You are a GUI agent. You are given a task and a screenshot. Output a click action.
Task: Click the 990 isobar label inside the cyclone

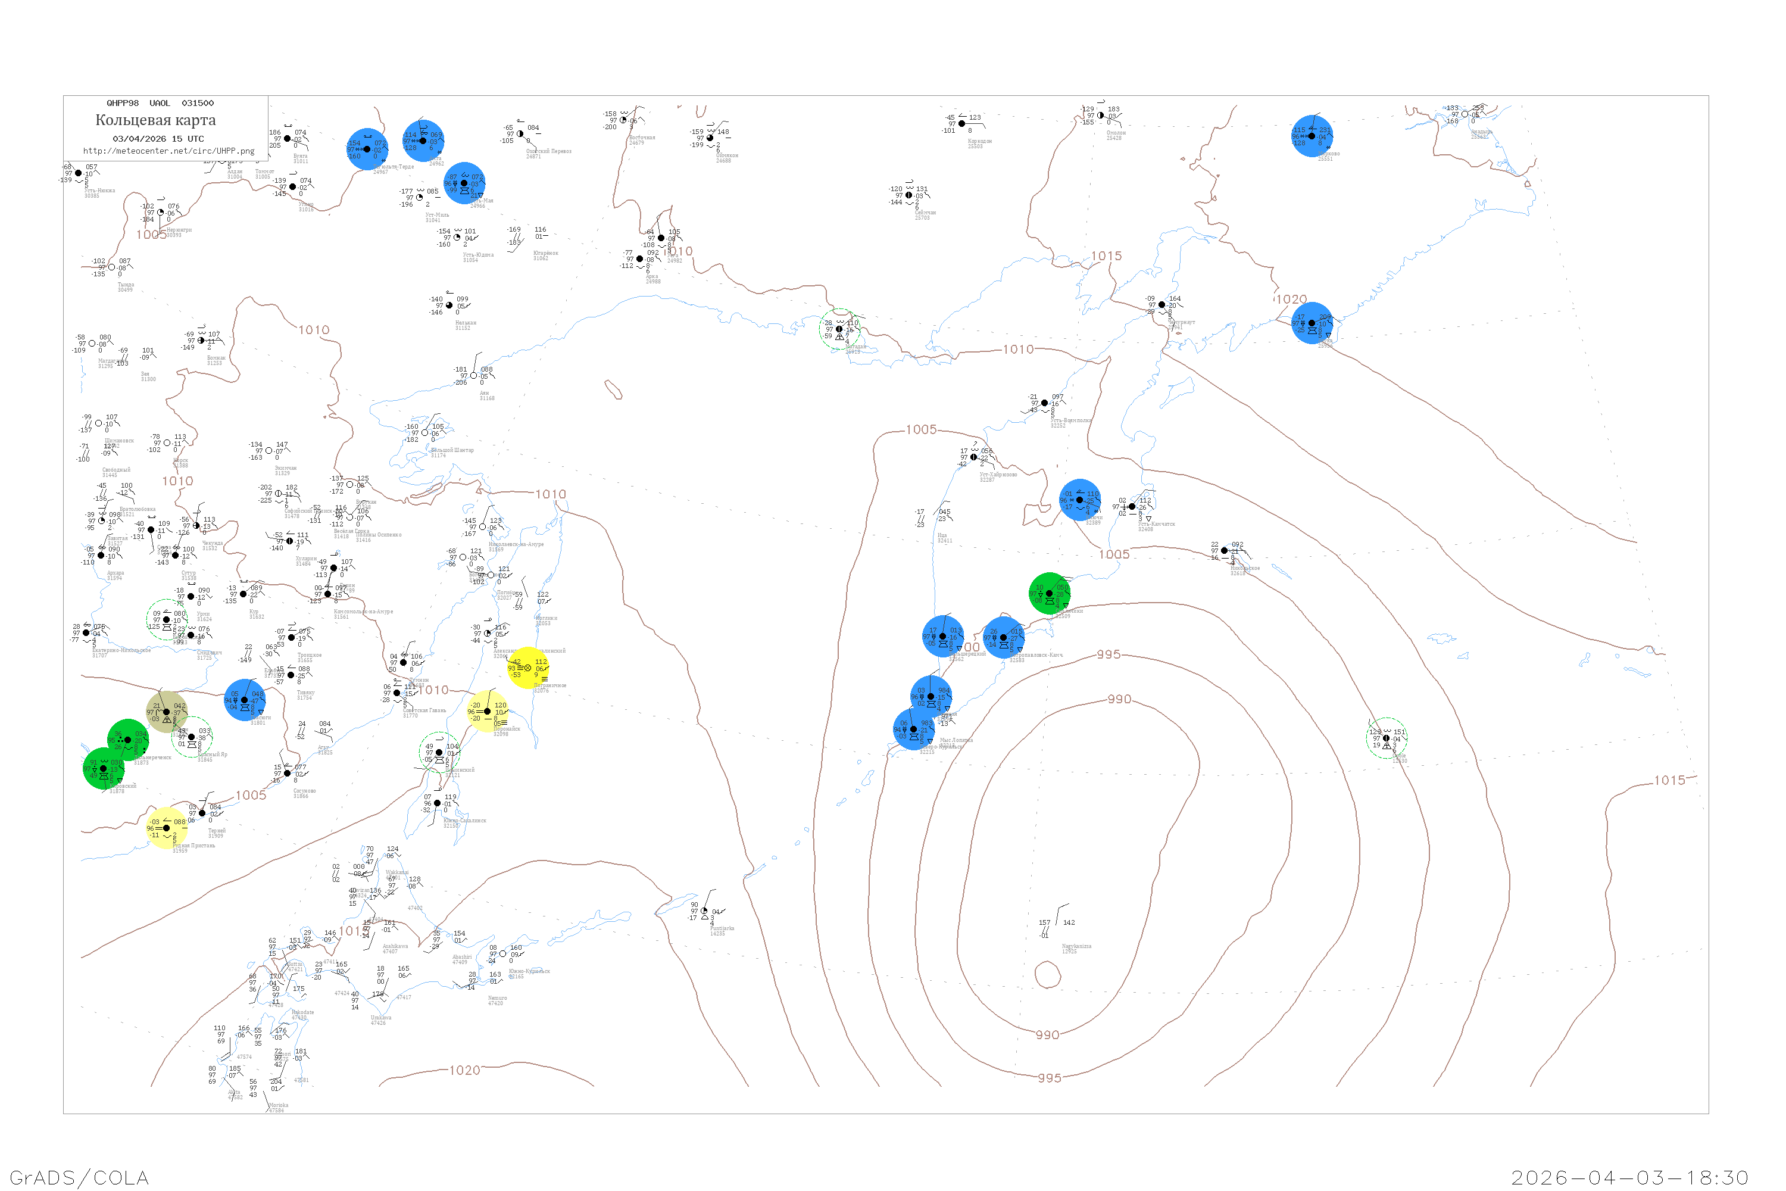point(1119,700)
